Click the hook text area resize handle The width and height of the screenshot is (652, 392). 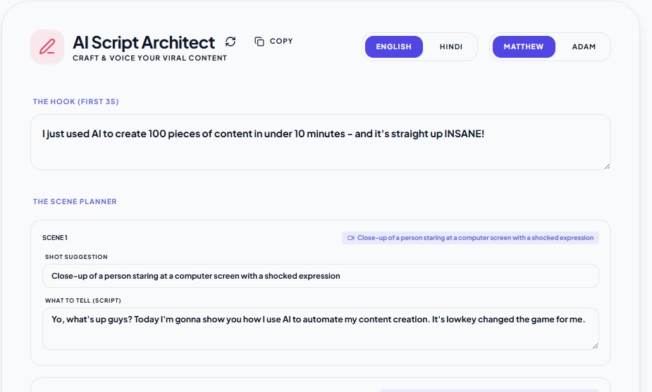coord(606,165)
